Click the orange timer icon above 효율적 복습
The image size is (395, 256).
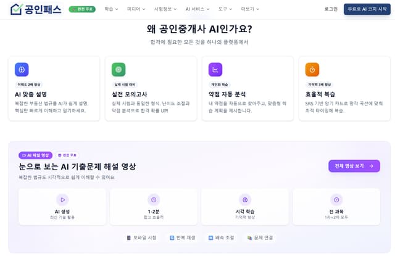coord(312,70)
